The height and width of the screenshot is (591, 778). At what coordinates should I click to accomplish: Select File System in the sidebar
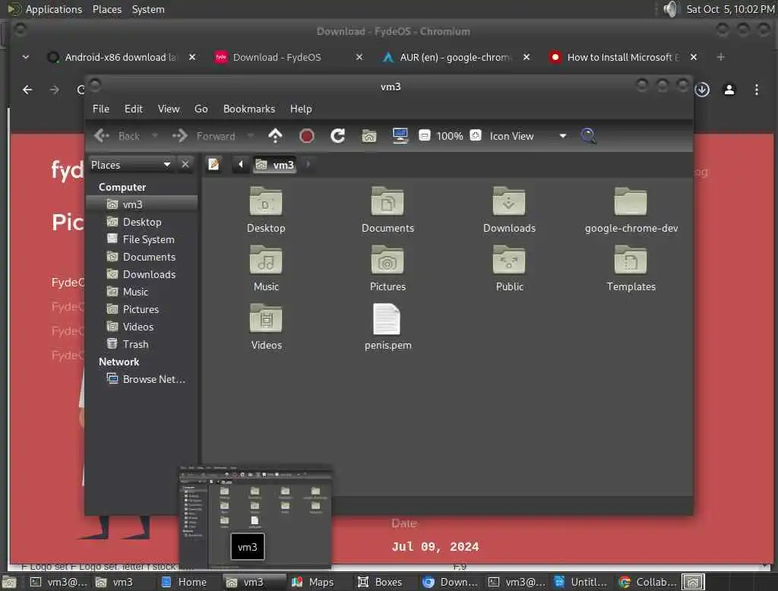pos(142,239)
